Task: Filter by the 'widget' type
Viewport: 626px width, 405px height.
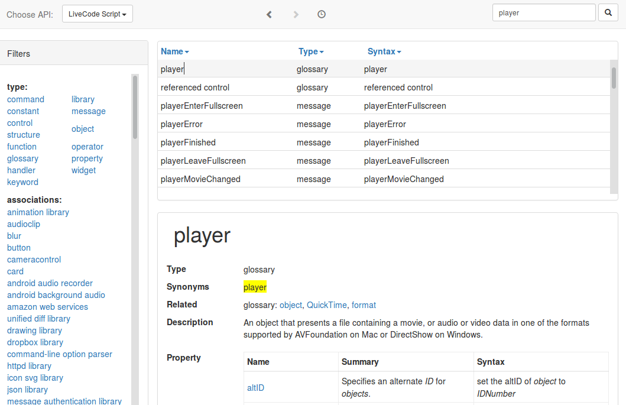Action: [83, 170]
